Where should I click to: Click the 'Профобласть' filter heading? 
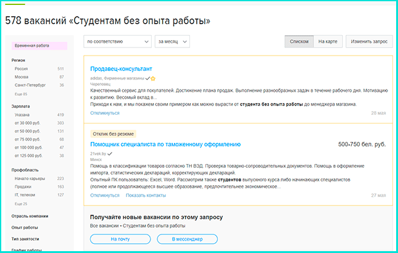tap(25, 170)
